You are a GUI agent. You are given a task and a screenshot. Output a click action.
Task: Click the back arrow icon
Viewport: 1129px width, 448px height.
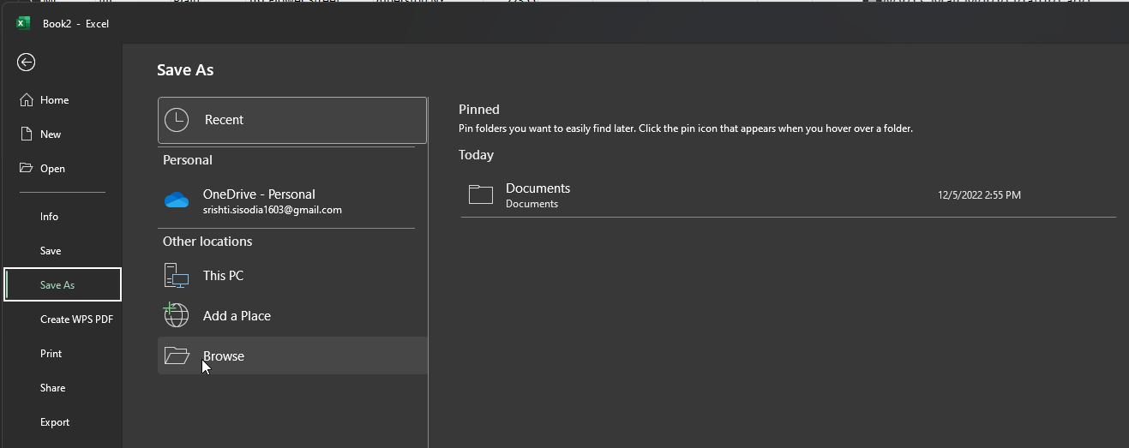26,62
